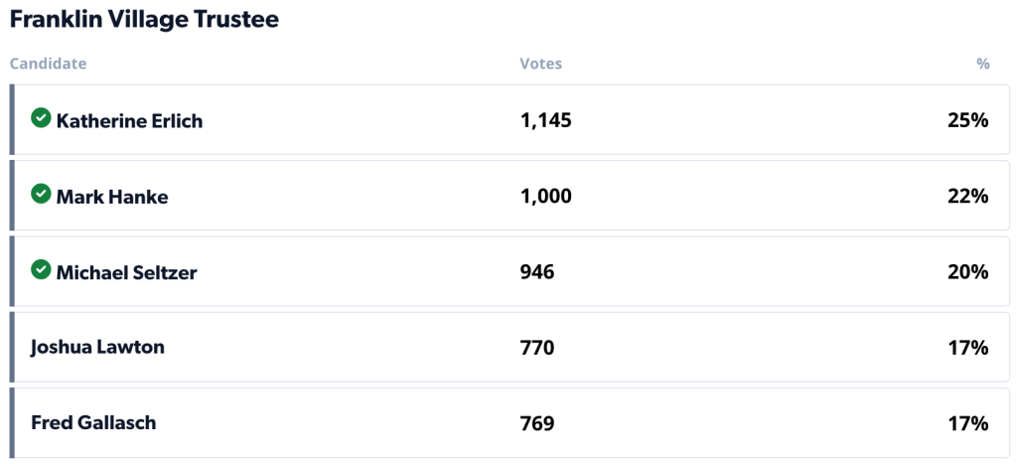Select the Joshua Lawton candidate name

click(x=97, y=347)
